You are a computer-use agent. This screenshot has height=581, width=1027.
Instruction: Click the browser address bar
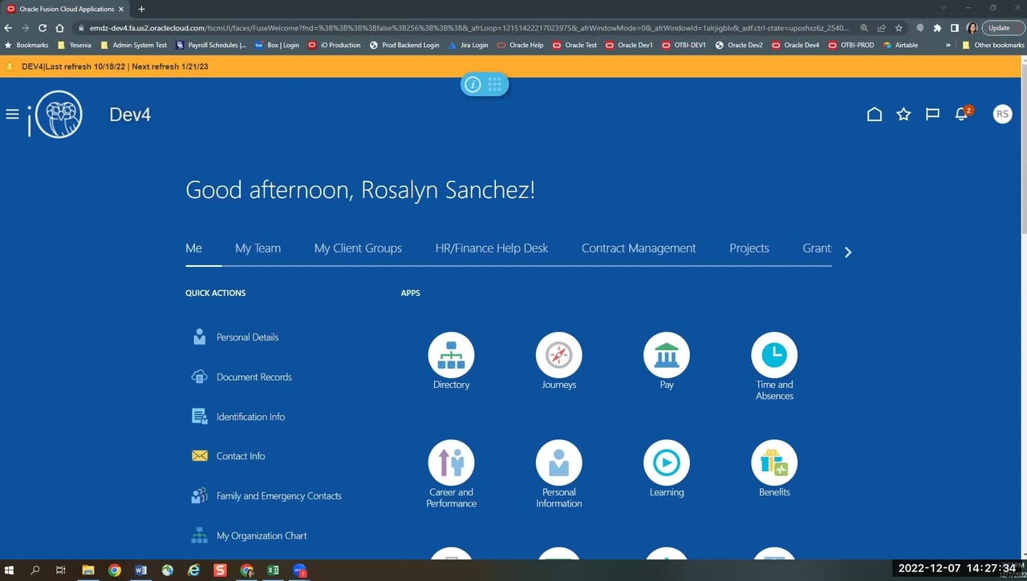[x=465, y=28]
